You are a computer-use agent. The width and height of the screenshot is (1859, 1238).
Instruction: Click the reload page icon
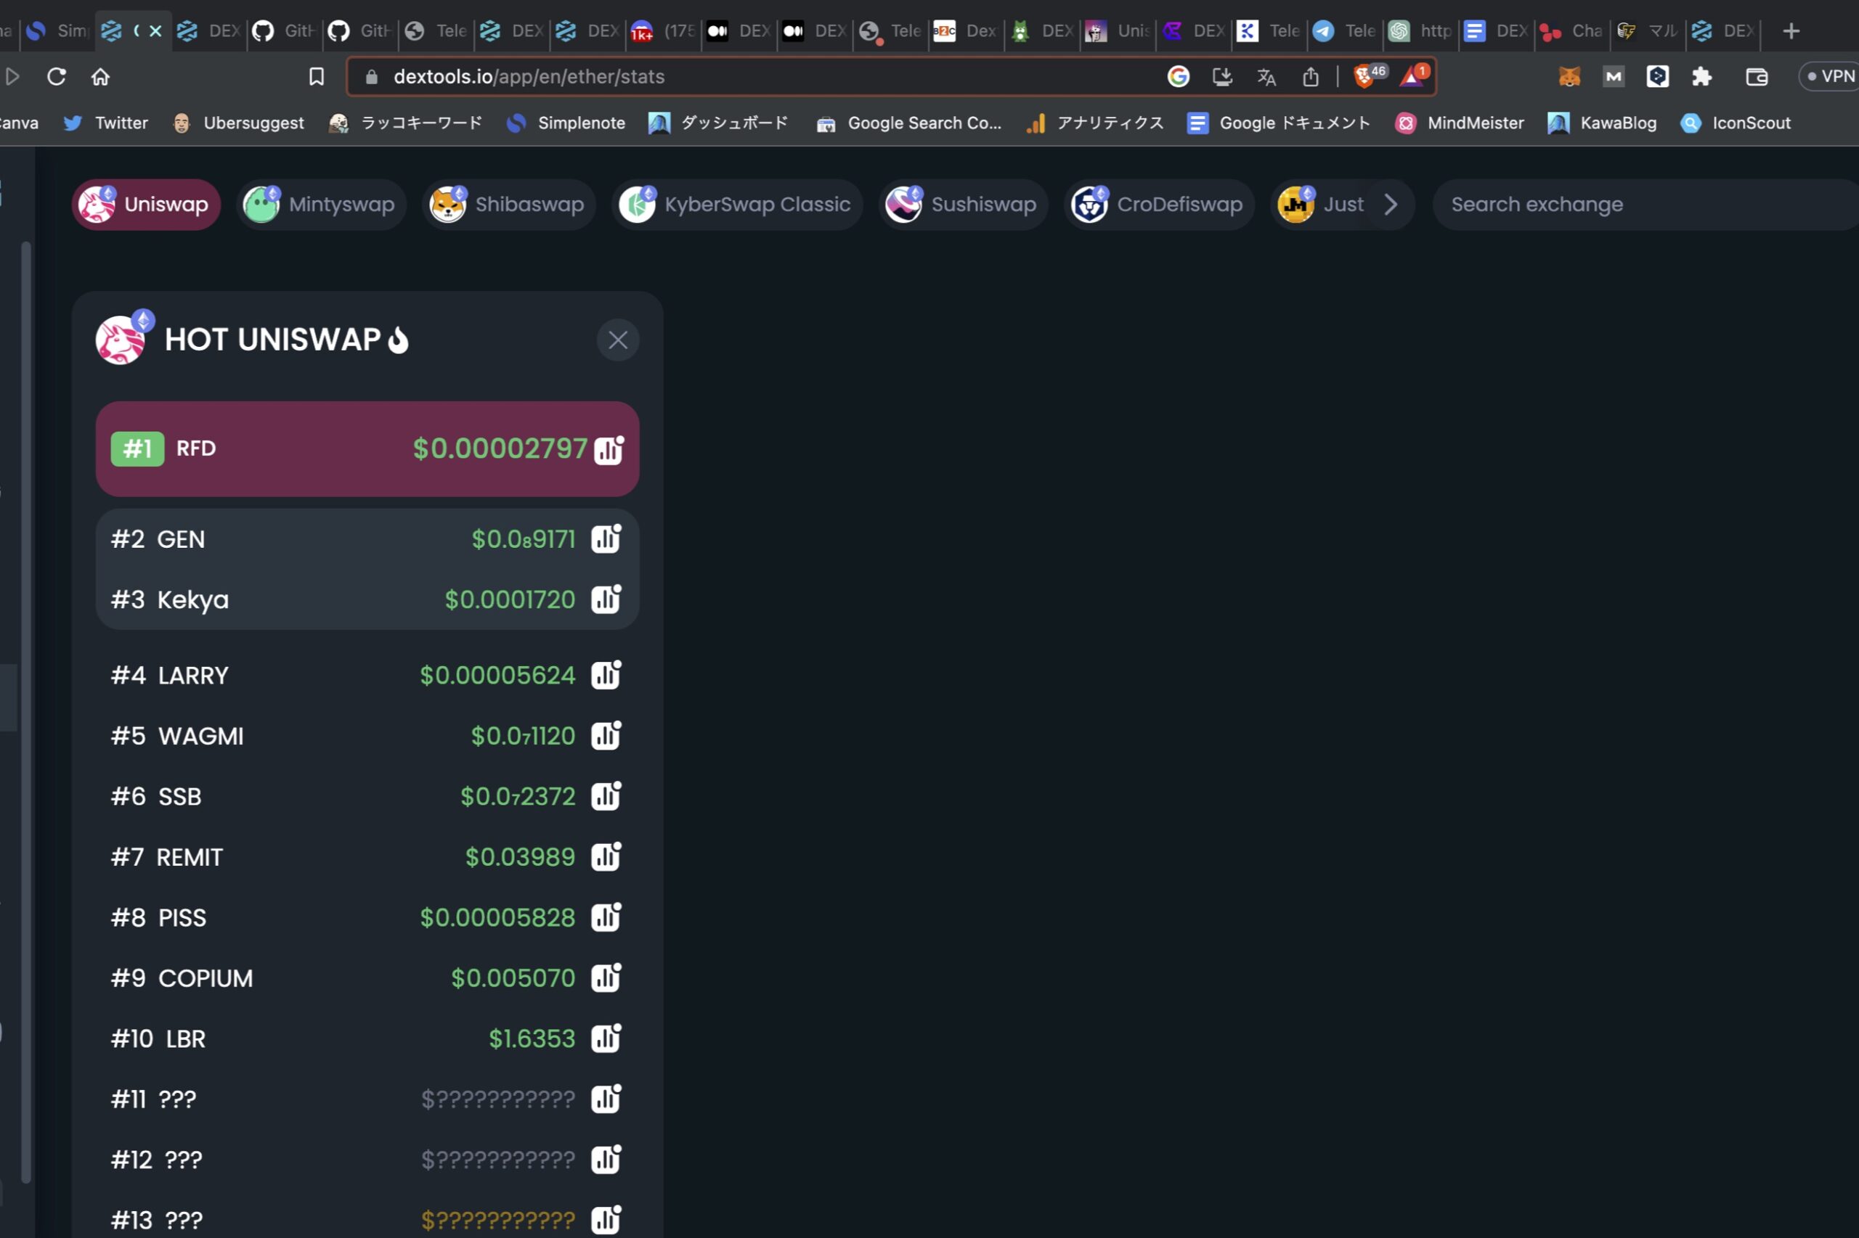pyautogui.click(x=56, y=75)
